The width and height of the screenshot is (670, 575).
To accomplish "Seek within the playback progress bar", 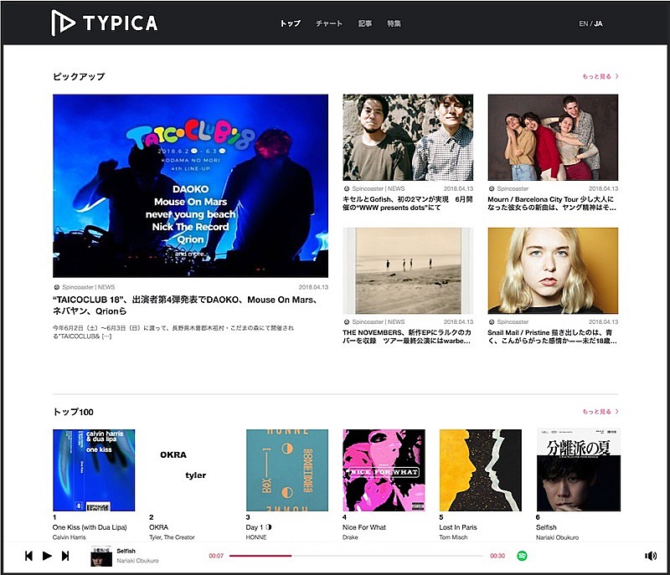I will click(x=352, y=555).
